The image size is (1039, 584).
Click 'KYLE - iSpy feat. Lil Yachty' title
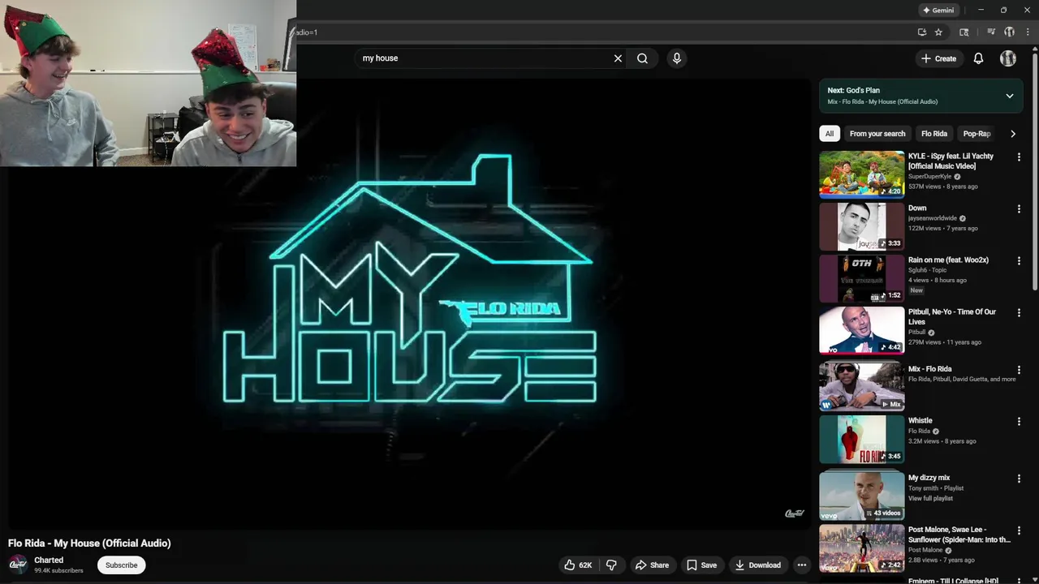coord(951,161)
